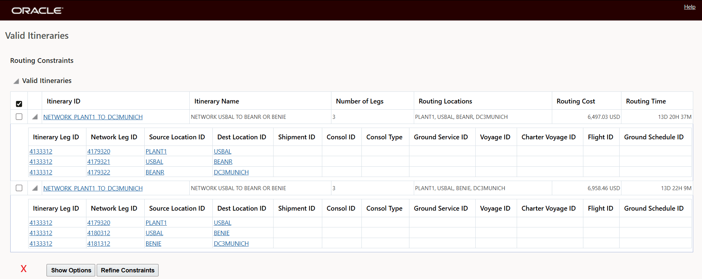The width and height of the screenshot is (702, 279).
Task: Open network leg 4179322
Action: coord(99,172)
